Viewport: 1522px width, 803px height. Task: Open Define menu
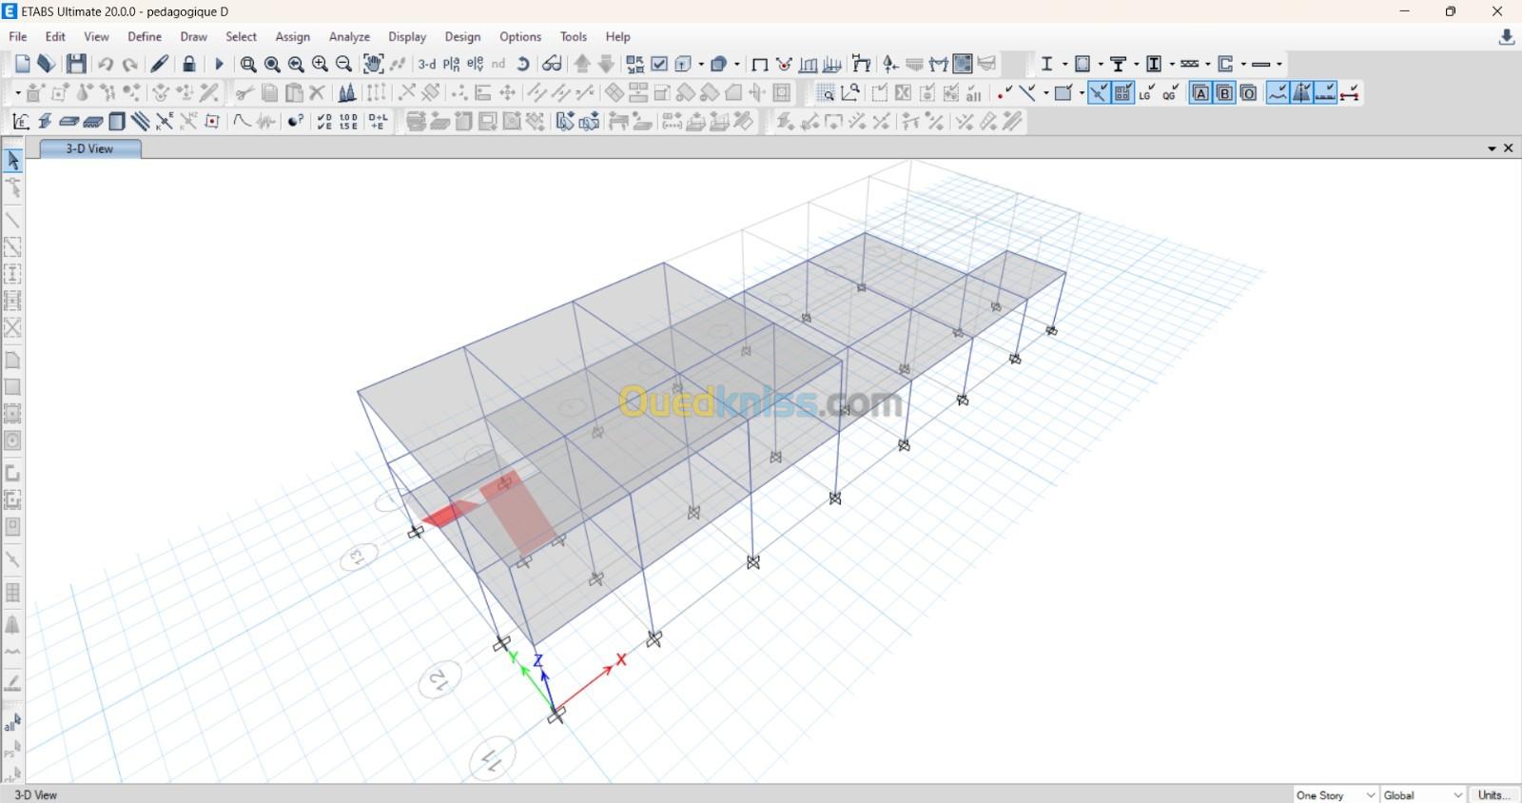click(145, 36)
